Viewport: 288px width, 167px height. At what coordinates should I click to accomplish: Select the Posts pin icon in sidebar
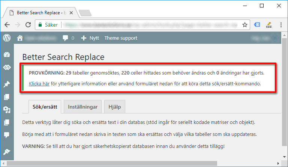click(6, 85)
